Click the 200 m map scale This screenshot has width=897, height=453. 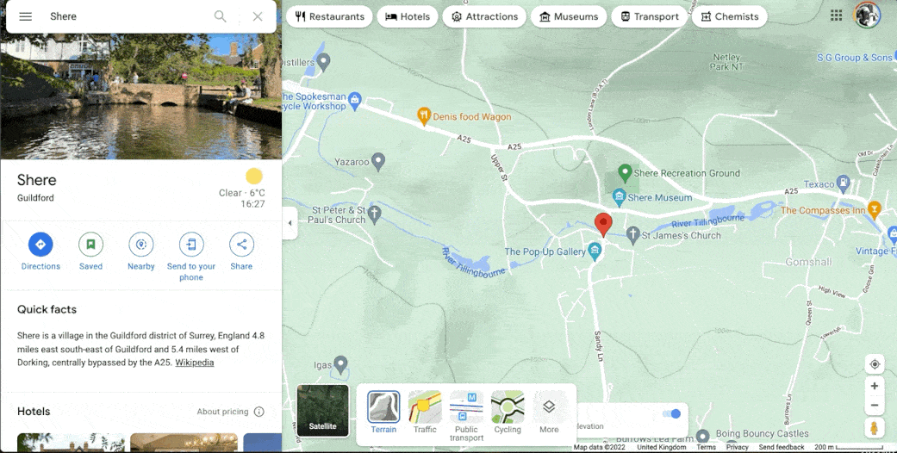pyautogui.click(x=850, y=447)
